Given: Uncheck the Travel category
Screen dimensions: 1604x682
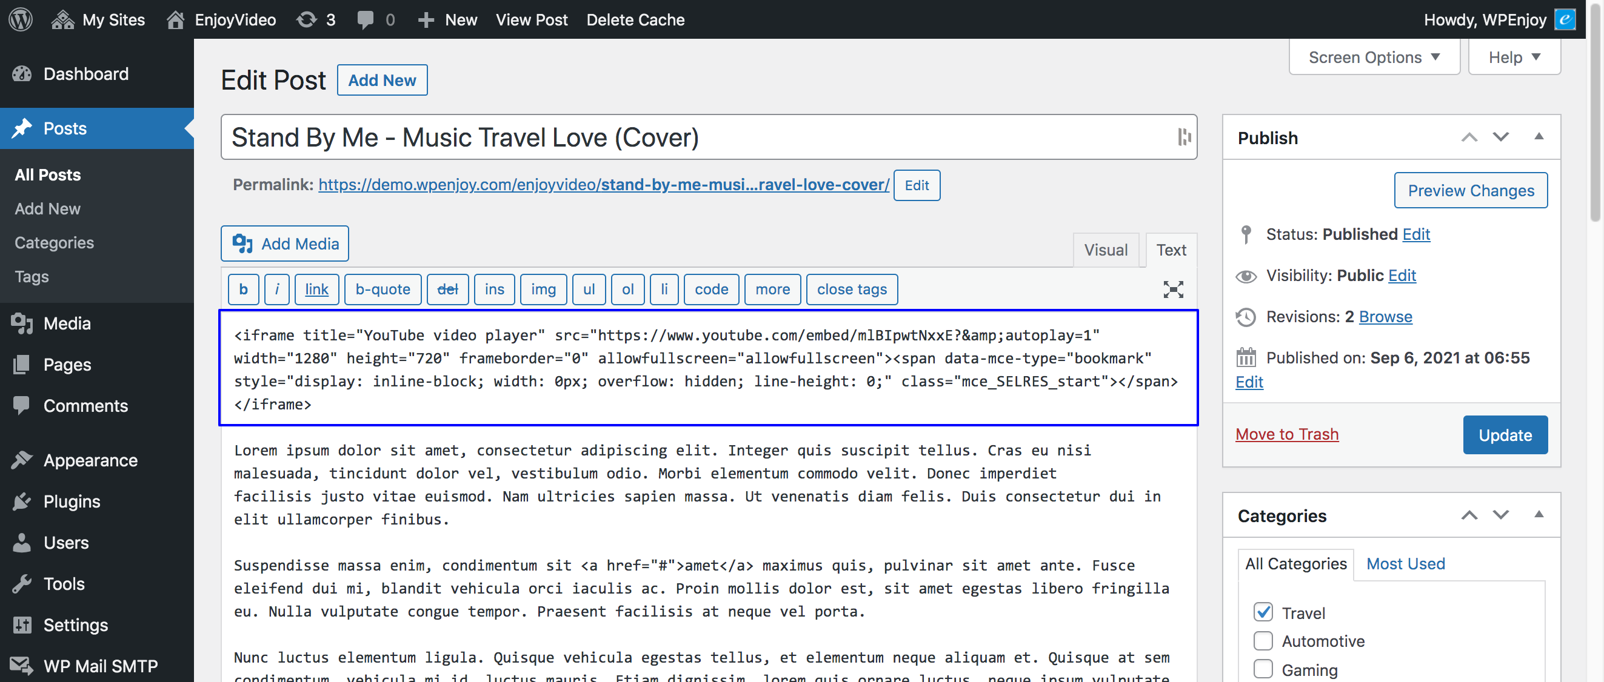Looking at the screenshot, I should point(1263,612).
